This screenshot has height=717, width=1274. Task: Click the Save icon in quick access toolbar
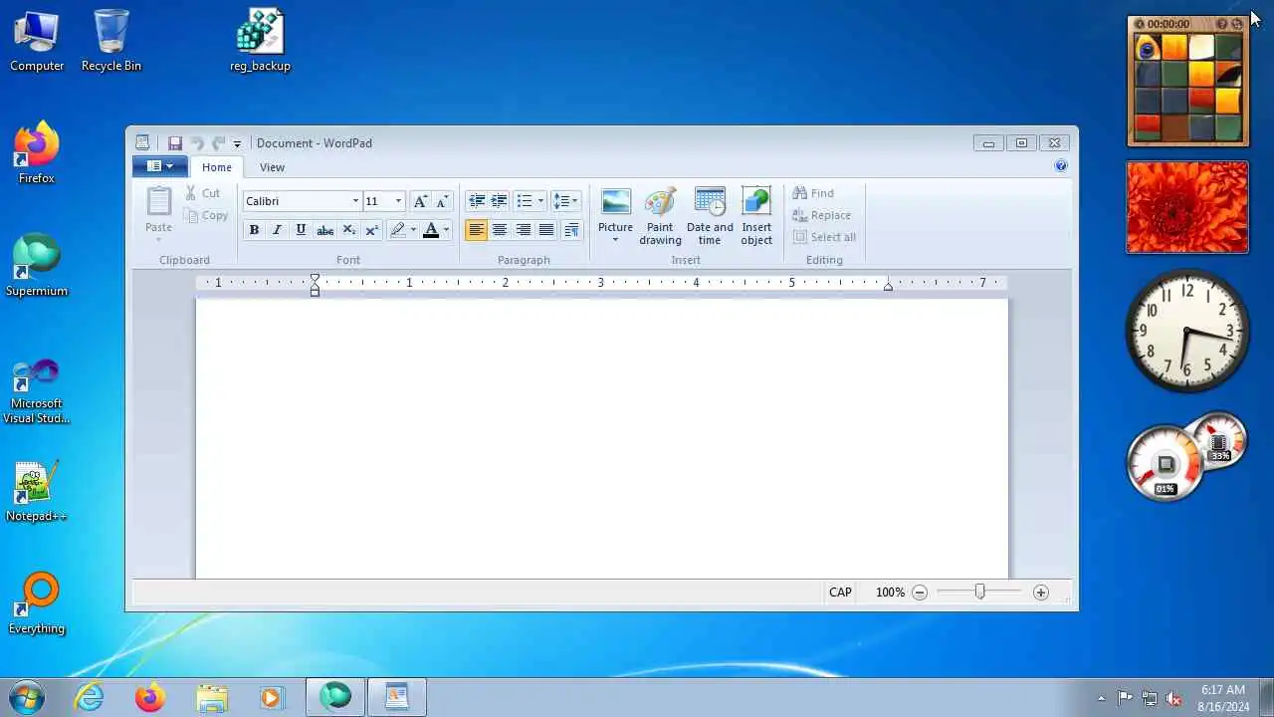point(175,143)
